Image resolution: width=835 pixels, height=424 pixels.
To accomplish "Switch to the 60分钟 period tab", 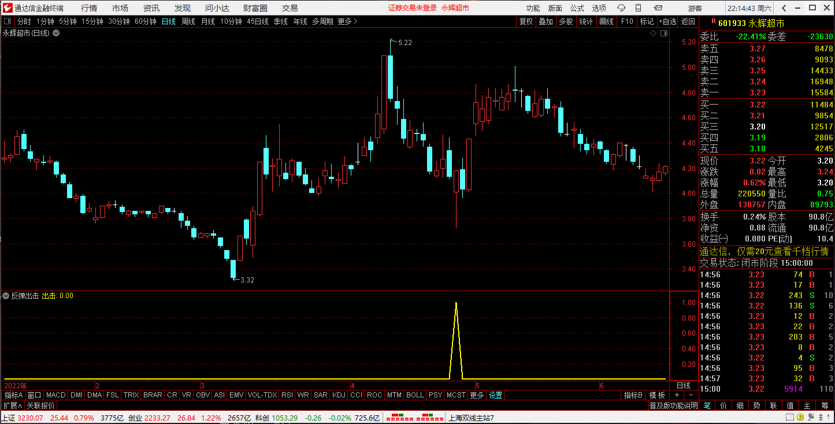I will (x=146, y=21).
